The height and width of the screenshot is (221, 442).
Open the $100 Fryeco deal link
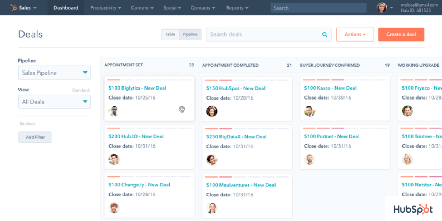pos(422,88)
